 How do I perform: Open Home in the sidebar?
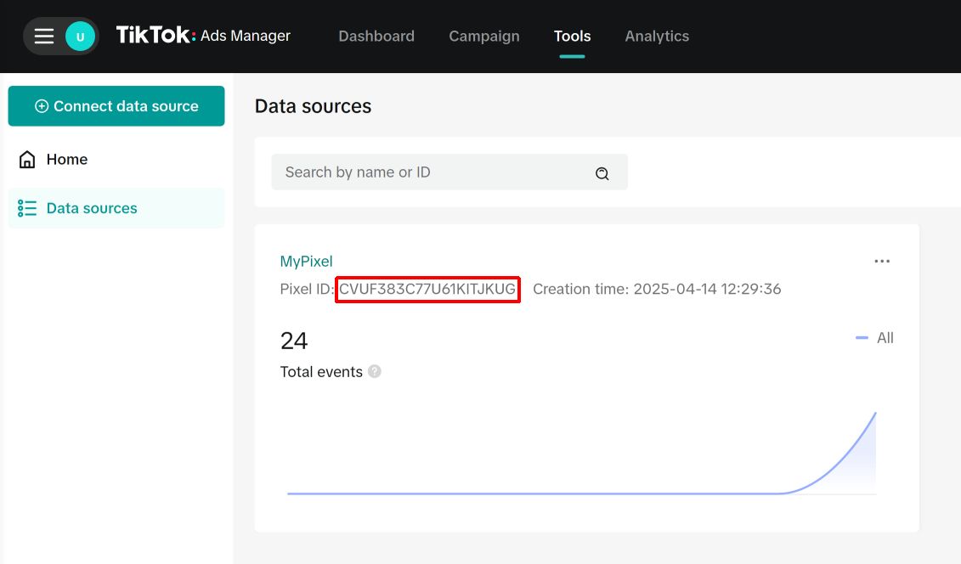click(116, 159)
